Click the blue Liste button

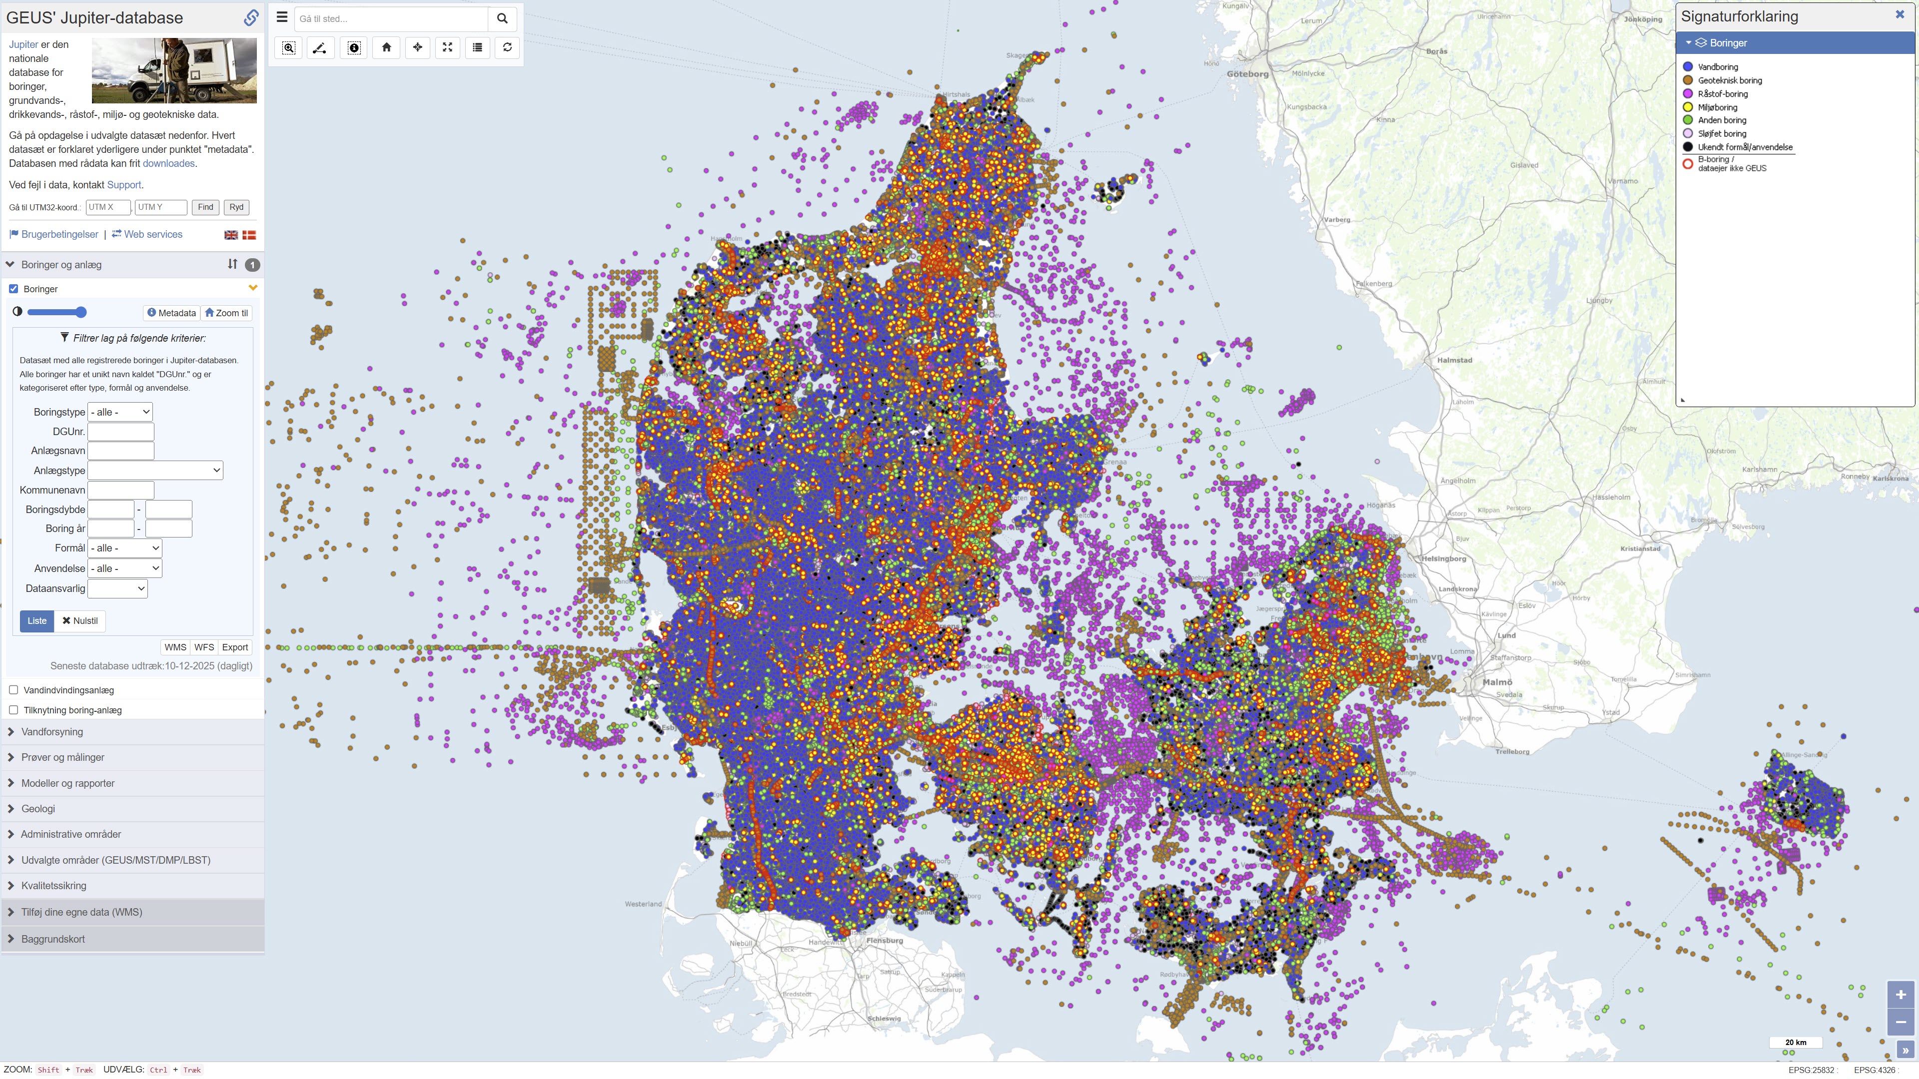(36, 621)
